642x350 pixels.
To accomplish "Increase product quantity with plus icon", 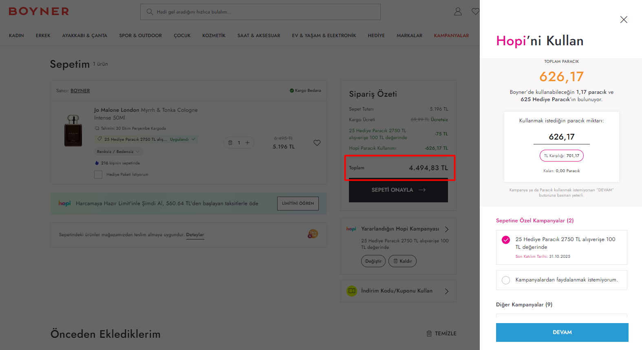I will click(247, 143).
